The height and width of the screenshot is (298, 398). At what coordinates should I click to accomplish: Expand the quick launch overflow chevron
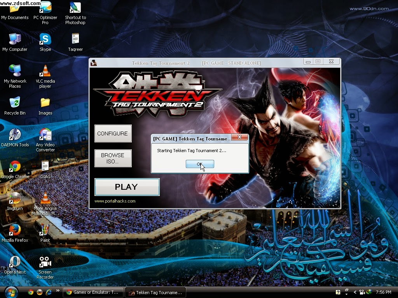pos(58,290)
